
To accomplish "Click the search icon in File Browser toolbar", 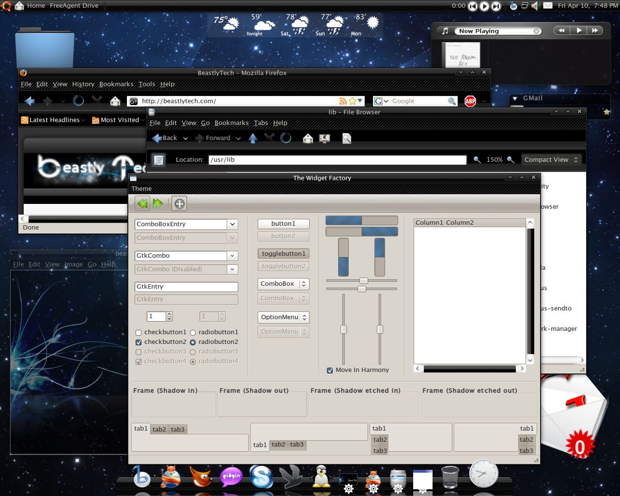I will tap(347, 139).
